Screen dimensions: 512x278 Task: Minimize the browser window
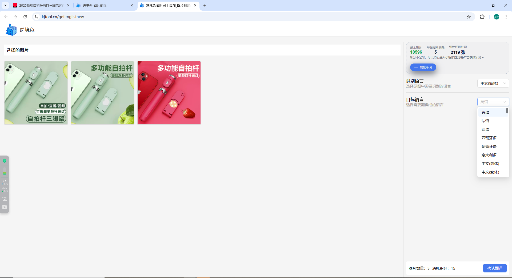tap(481, 5)
